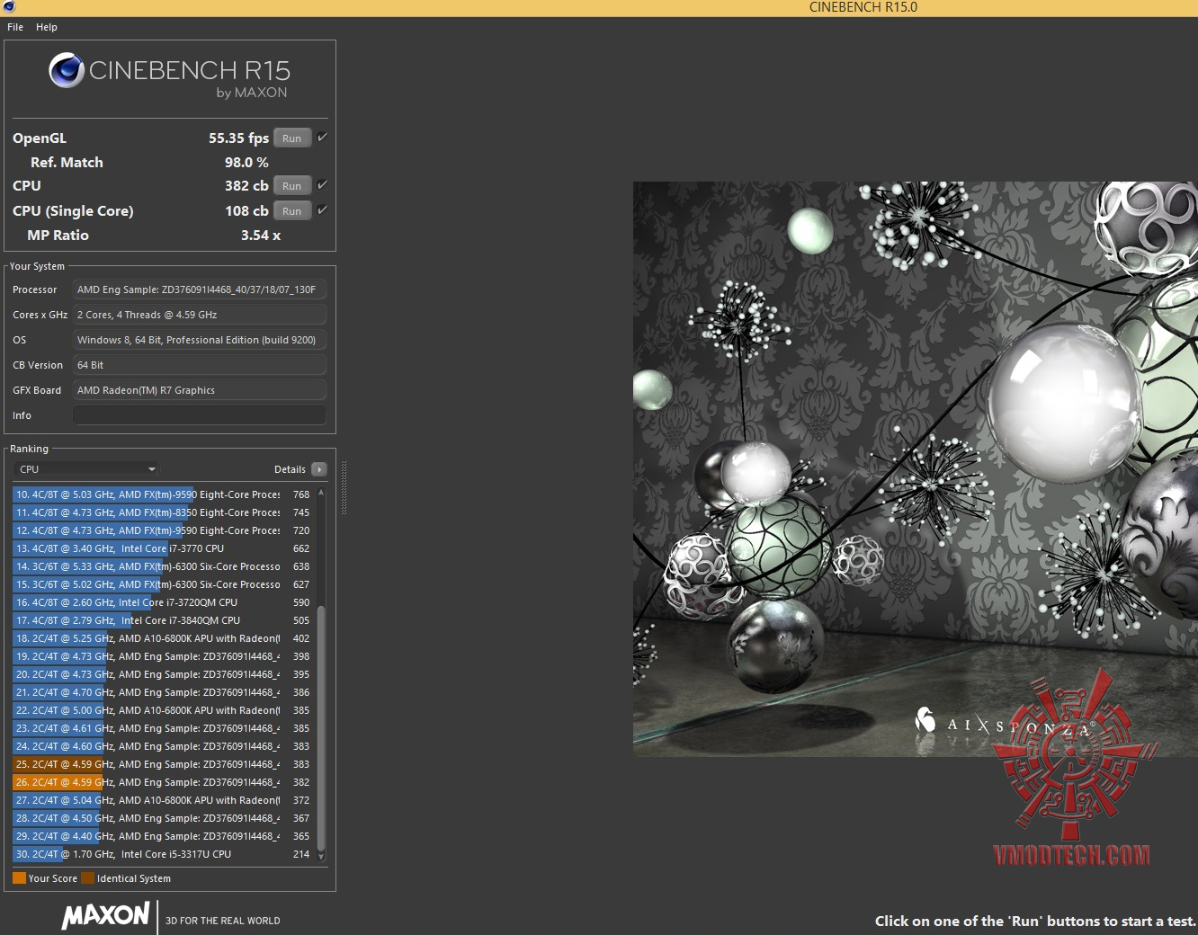Select ranking row 14 FX-6300 638
This screenshot has height=935, width=1198.
pyautogui.click(x=163, y=566)
